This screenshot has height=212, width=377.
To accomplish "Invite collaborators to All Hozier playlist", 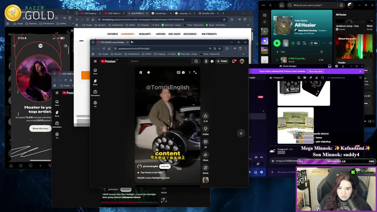I will 304,43.
